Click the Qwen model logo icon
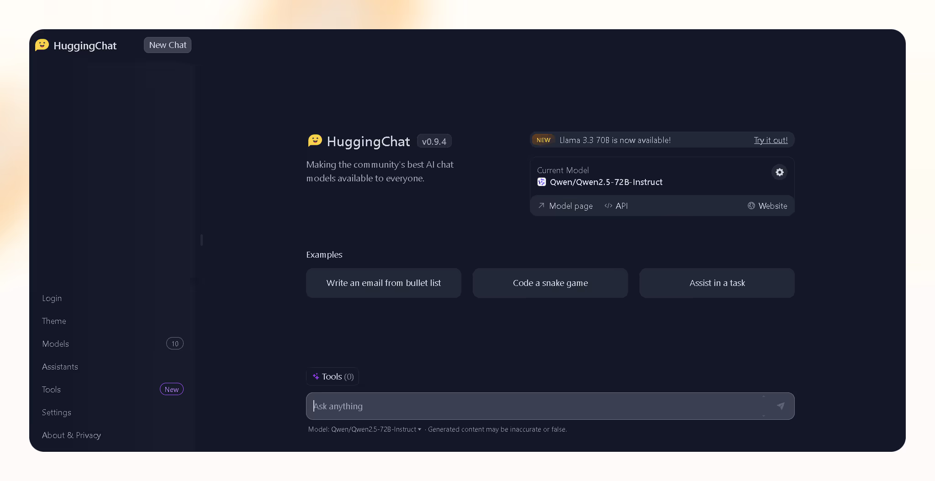 (541, 182)
